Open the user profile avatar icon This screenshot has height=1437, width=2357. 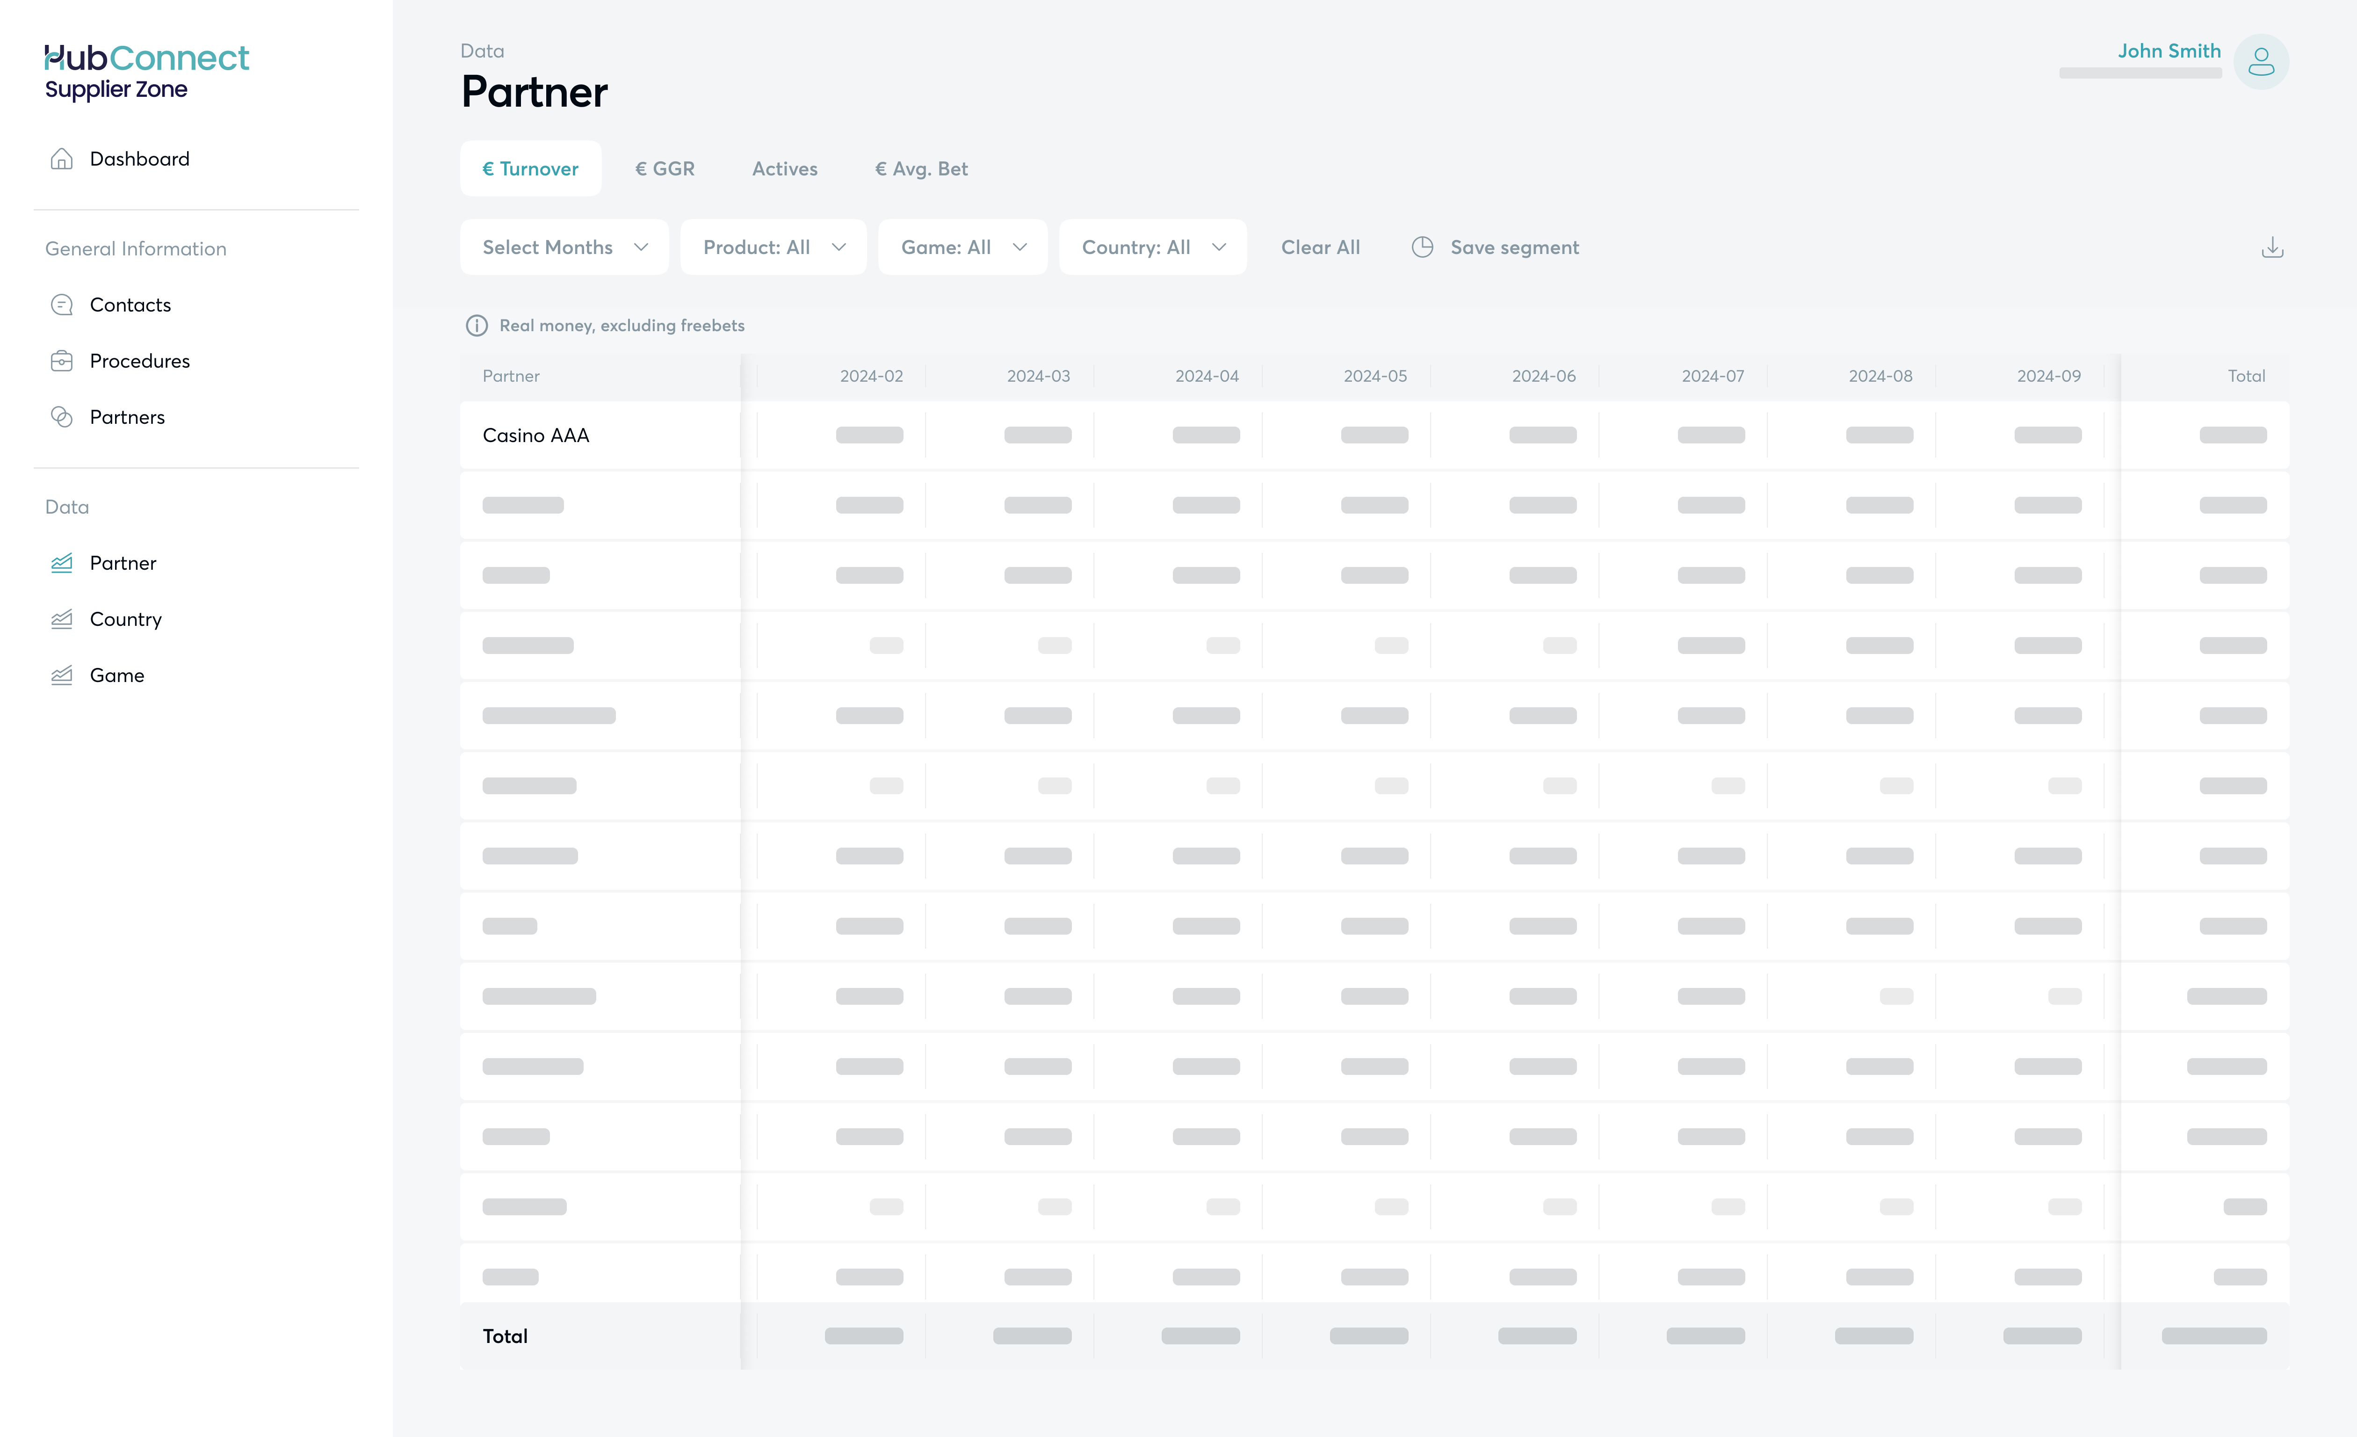click(x=2260, y=62)
